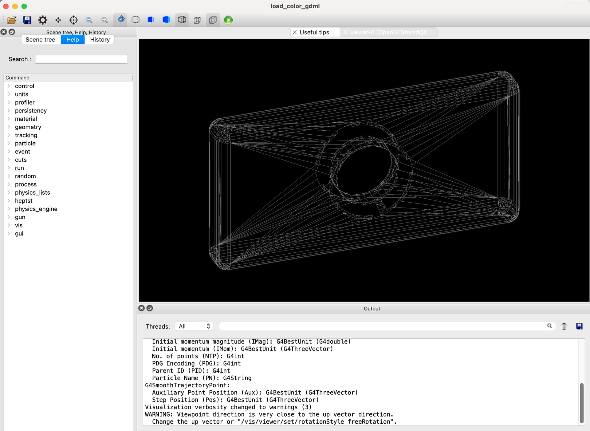Expand the tracking command group

point(9,135)
